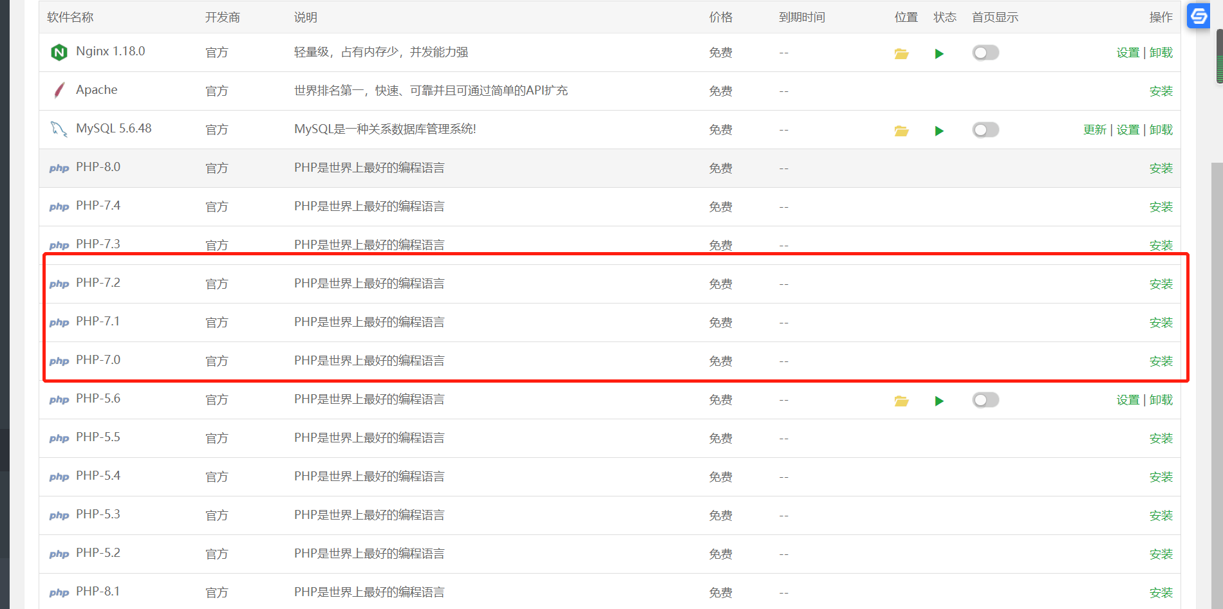Click the php logo beside PHP-5.2
The height and width of the screenshot is (609, 1223).
click(59, 554)
